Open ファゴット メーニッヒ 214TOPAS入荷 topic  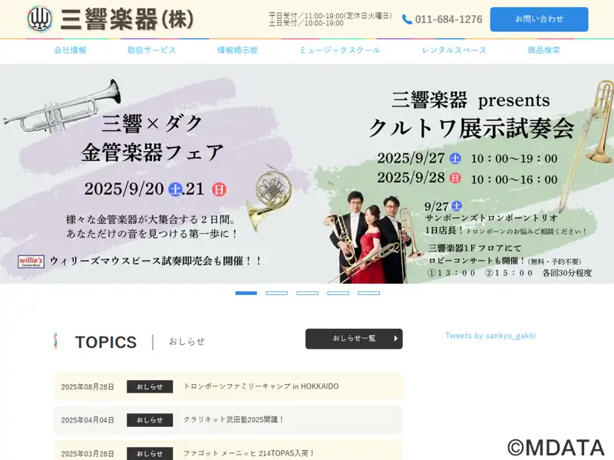pyautogui.click(x=249, y=453)
